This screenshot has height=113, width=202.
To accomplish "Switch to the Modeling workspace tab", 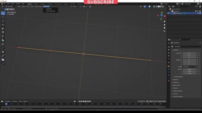I will tap(36, 4).
